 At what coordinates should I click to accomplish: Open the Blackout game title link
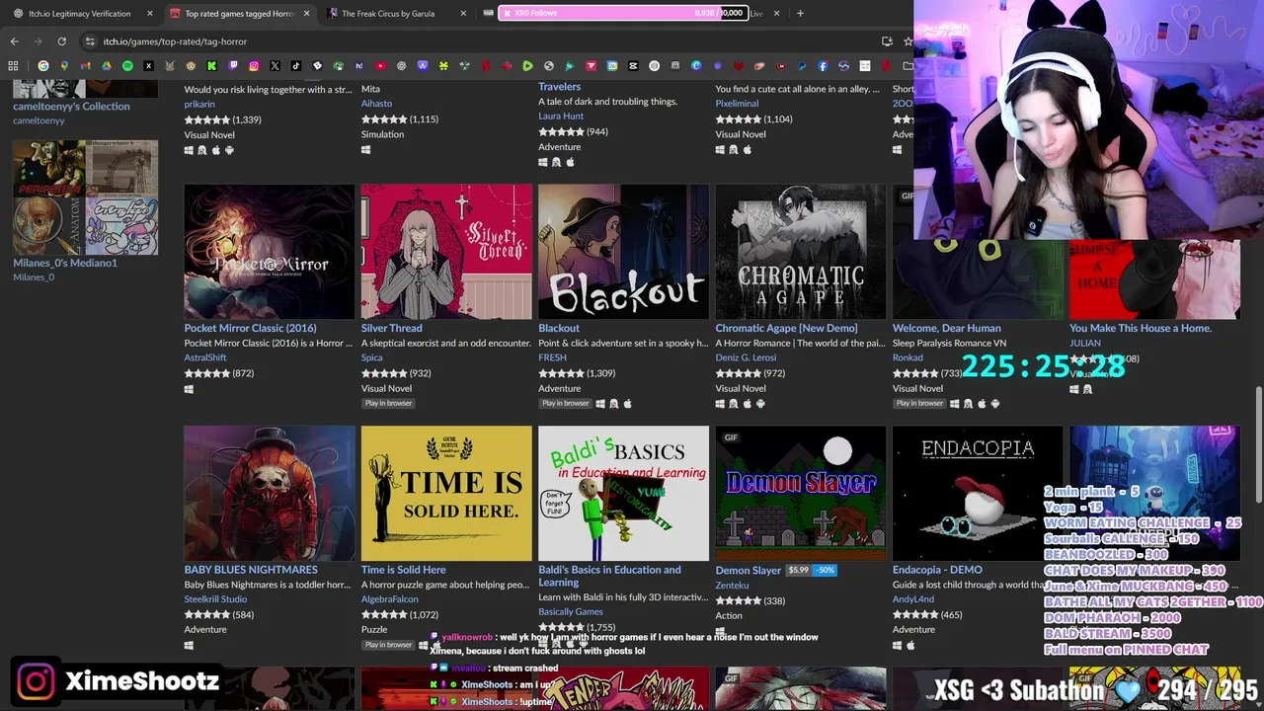pyautogui.click(x=559, y=328)
